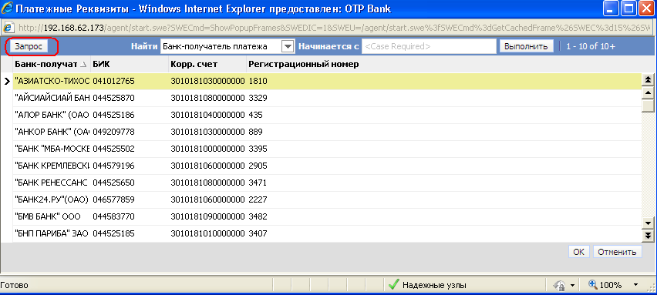Screen dimensions: 657x295
Task: Click the protected mode icon in status bar
Action: [559, 286]
